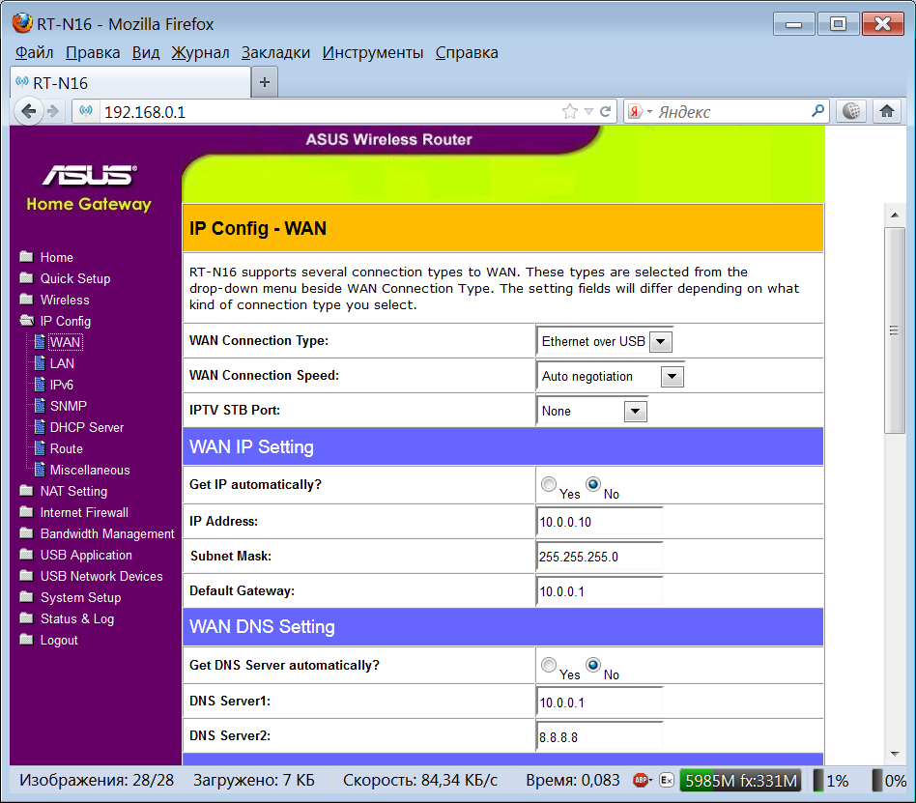Open WAN Connection Speed dropdown
916x803 pixels.
click(672, 376)
